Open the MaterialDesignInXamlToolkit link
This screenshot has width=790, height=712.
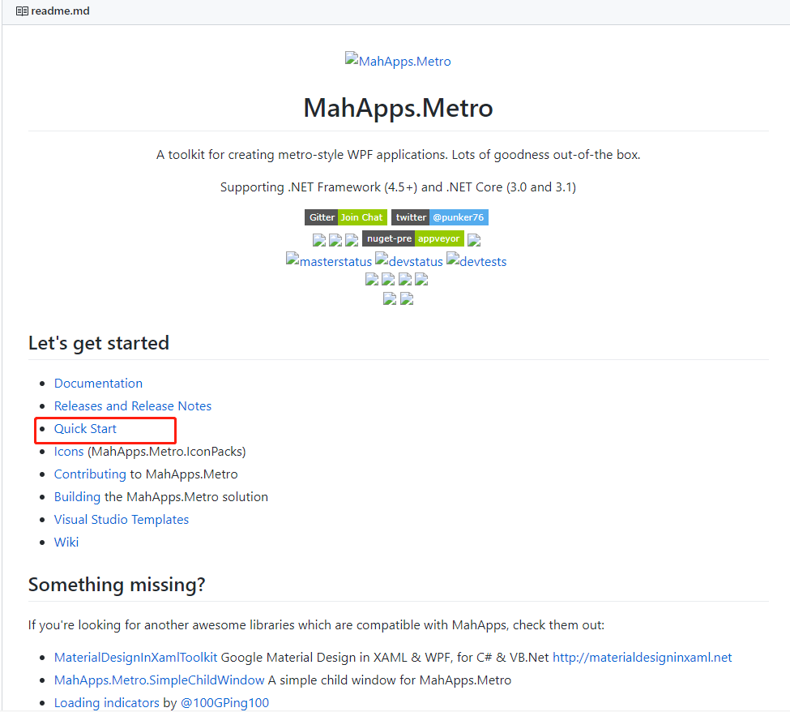[x=135, y=658]
